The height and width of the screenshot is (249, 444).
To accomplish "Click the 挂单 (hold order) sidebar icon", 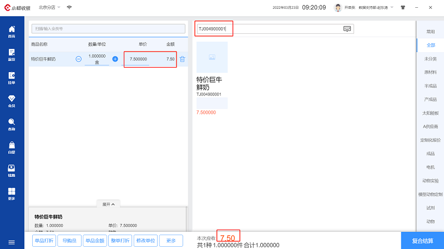I will (x=12, y=78).
